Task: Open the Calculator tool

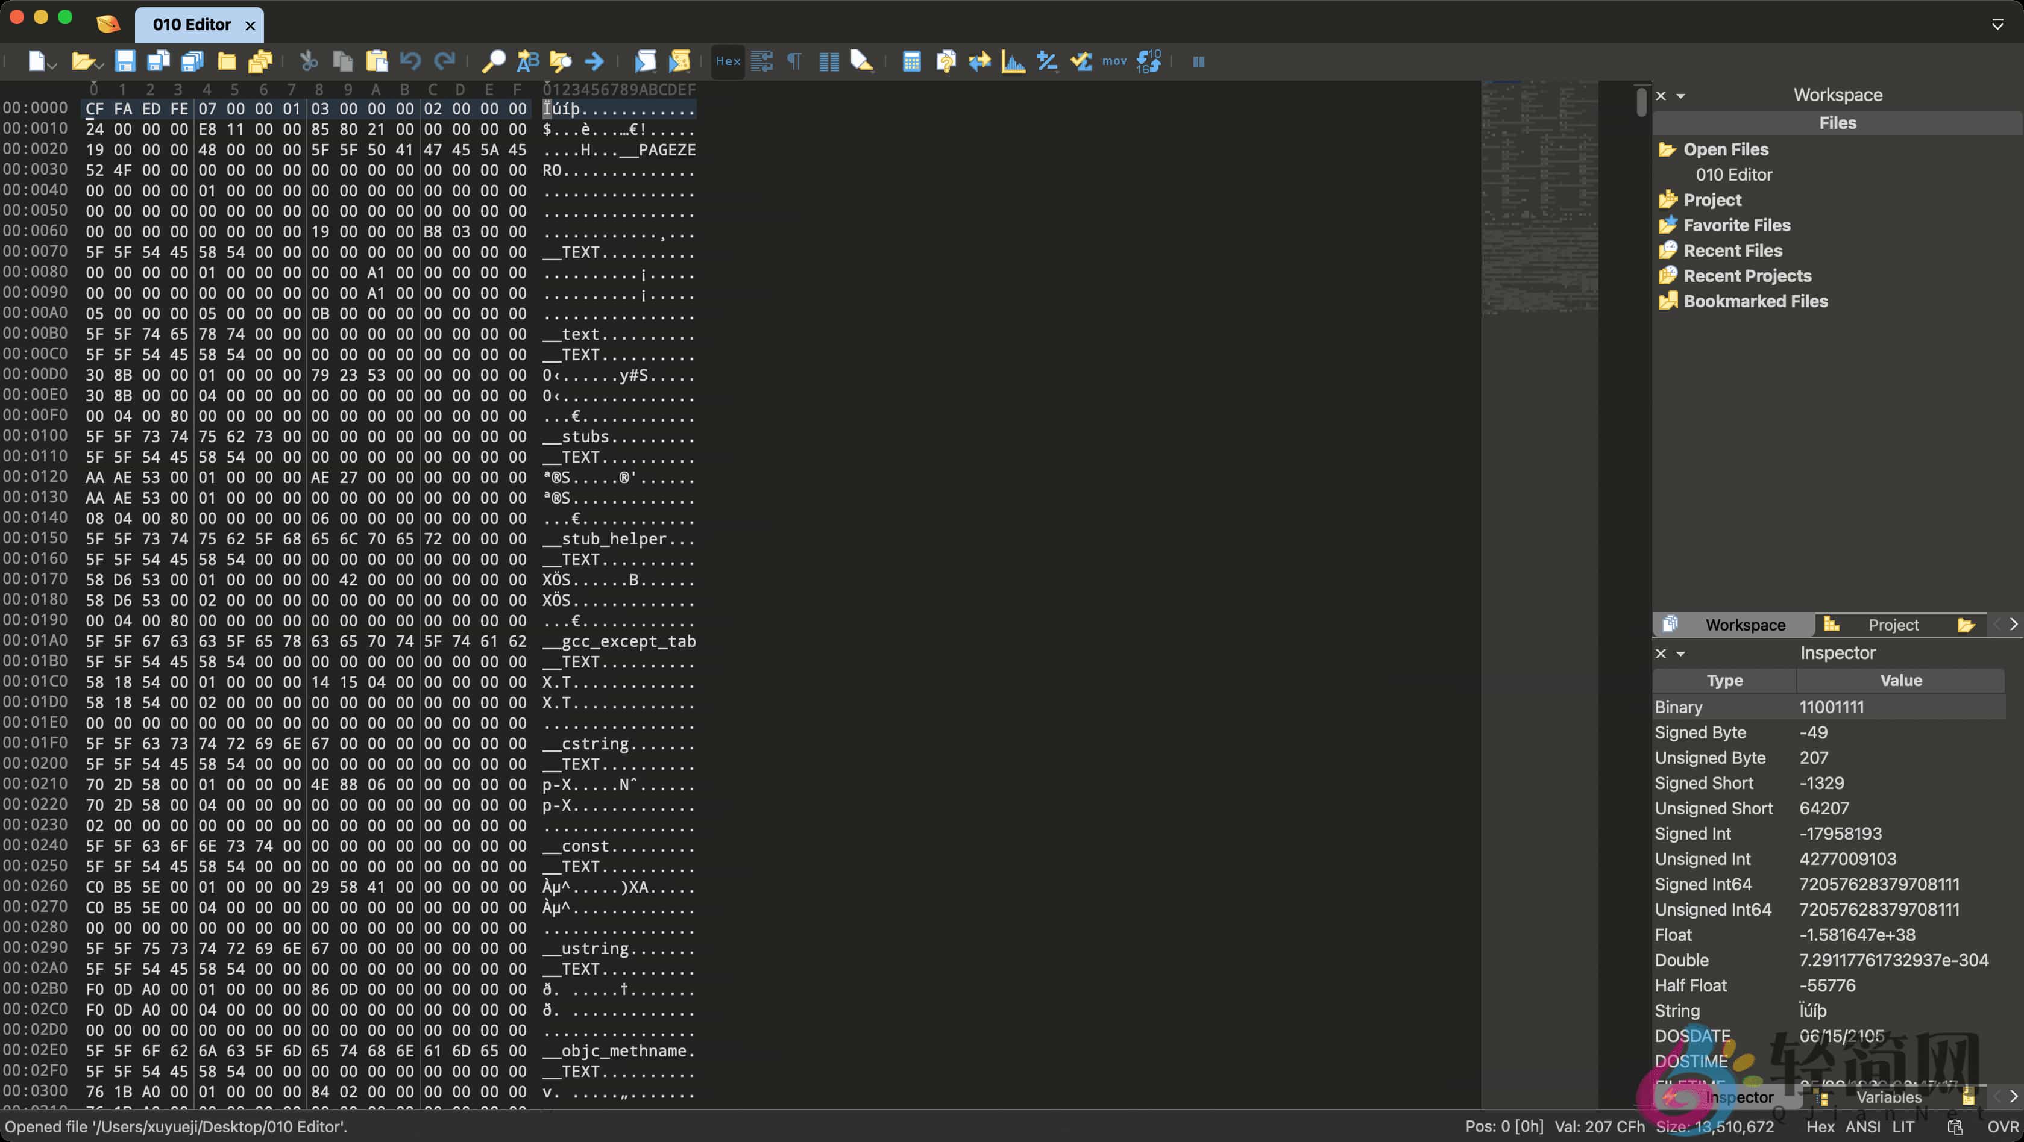Action: [x=911, y=61]
